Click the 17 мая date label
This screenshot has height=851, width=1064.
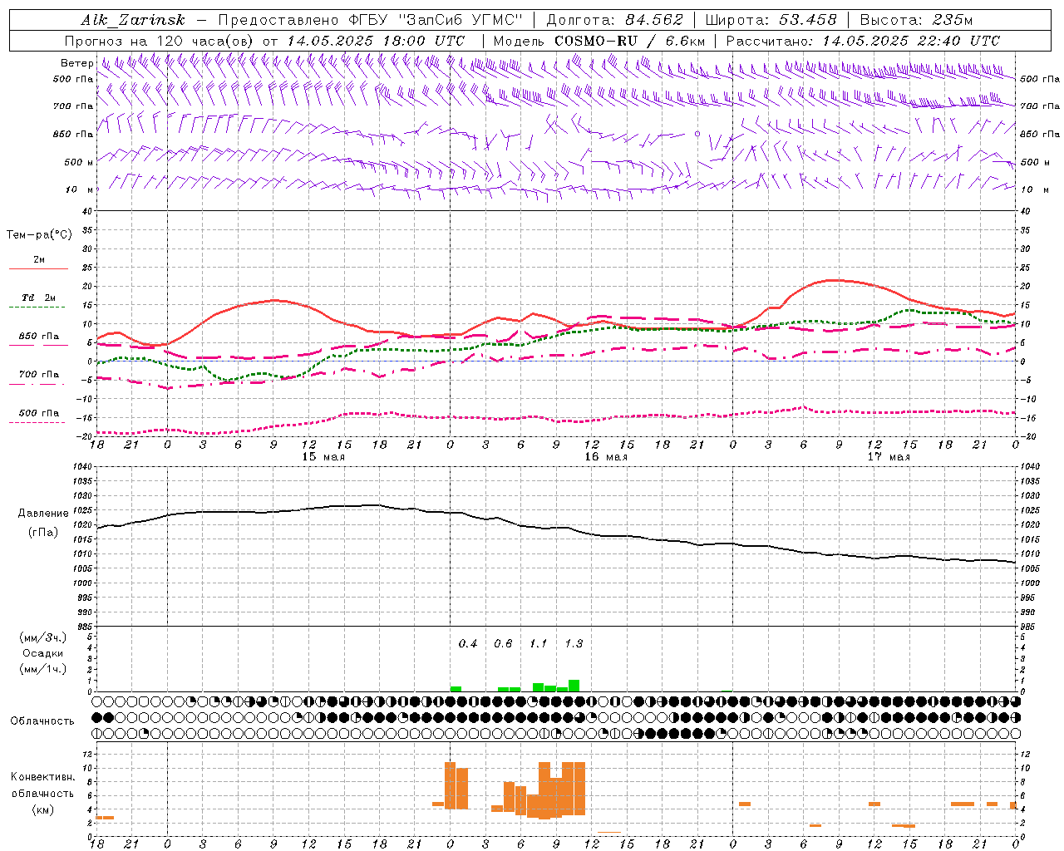[889, 457]
